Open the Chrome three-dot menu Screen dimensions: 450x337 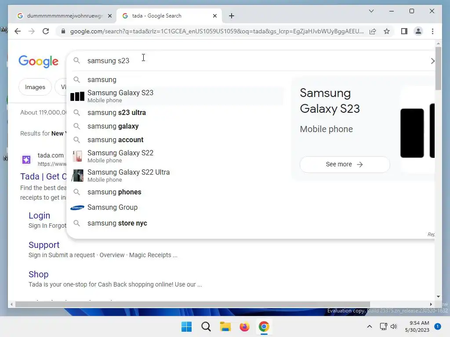(432, 31)
